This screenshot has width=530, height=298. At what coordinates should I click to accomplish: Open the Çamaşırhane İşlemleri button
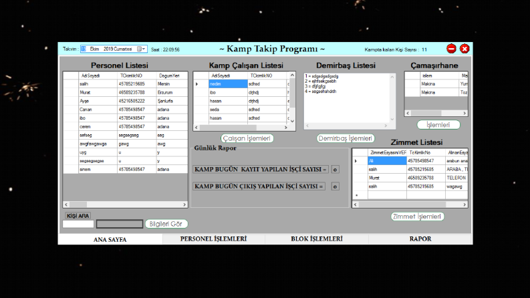point(438,125)
